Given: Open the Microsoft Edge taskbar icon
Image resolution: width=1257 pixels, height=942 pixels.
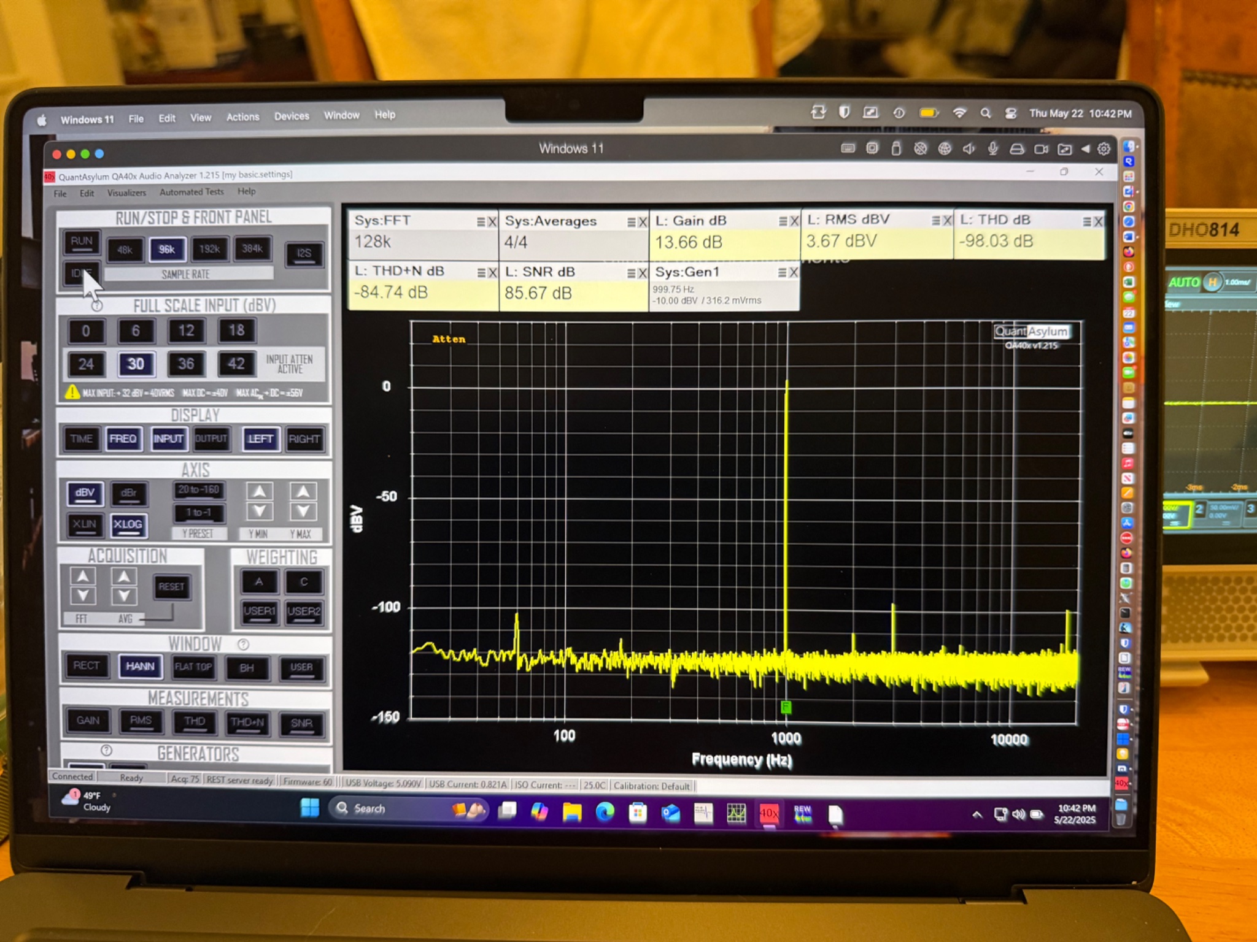Looking at the screenshot, I should (605, 813).
